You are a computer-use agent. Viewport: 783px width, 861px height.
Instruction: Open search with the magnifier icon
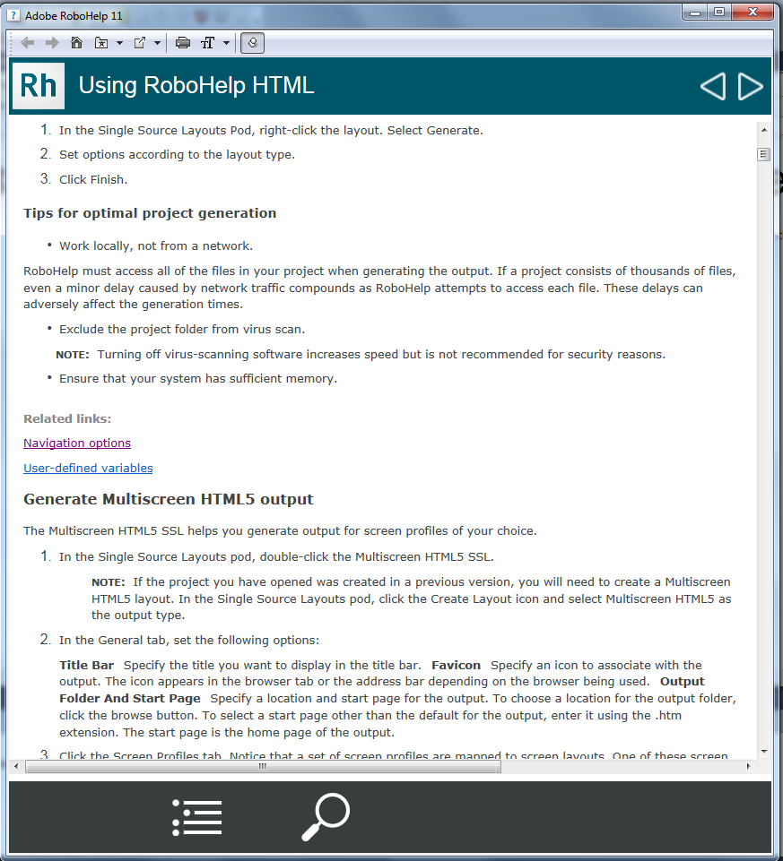[x=326, y=816]
